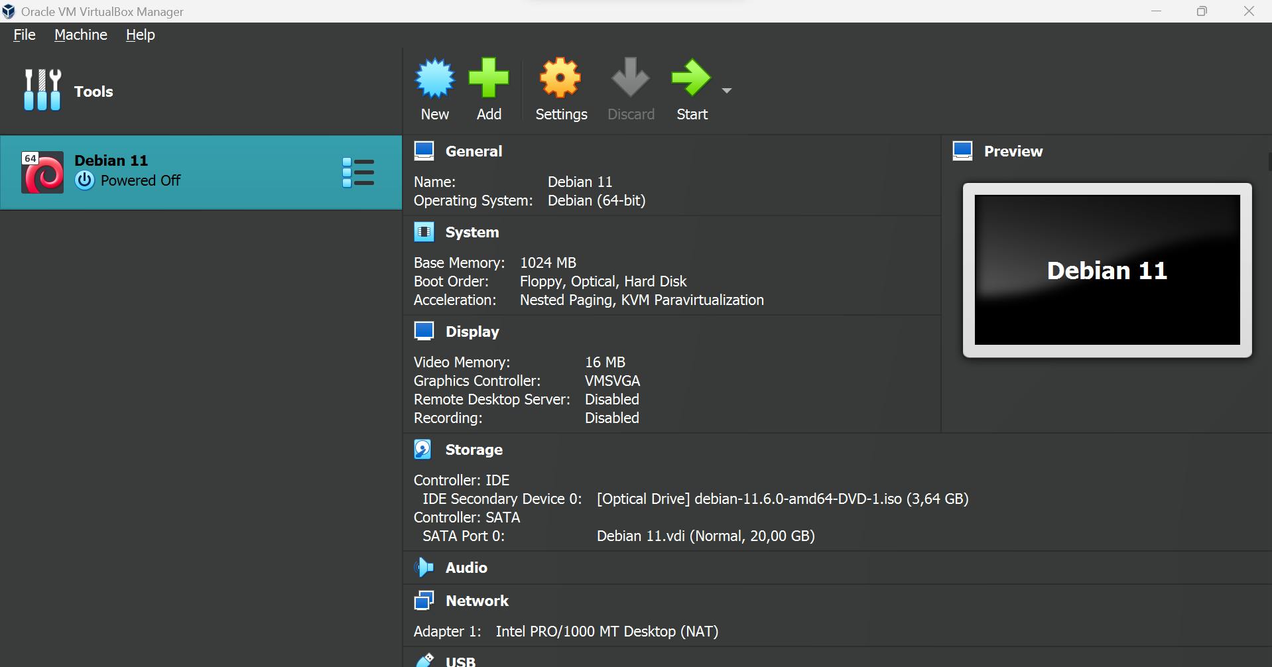Click the USB heading link
Viewport: 1272px width, 667px height.
(x=460, y=661)
